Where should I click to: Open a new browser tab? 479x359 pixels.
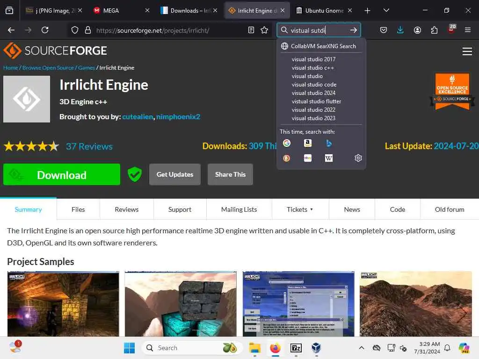point(368,11)
